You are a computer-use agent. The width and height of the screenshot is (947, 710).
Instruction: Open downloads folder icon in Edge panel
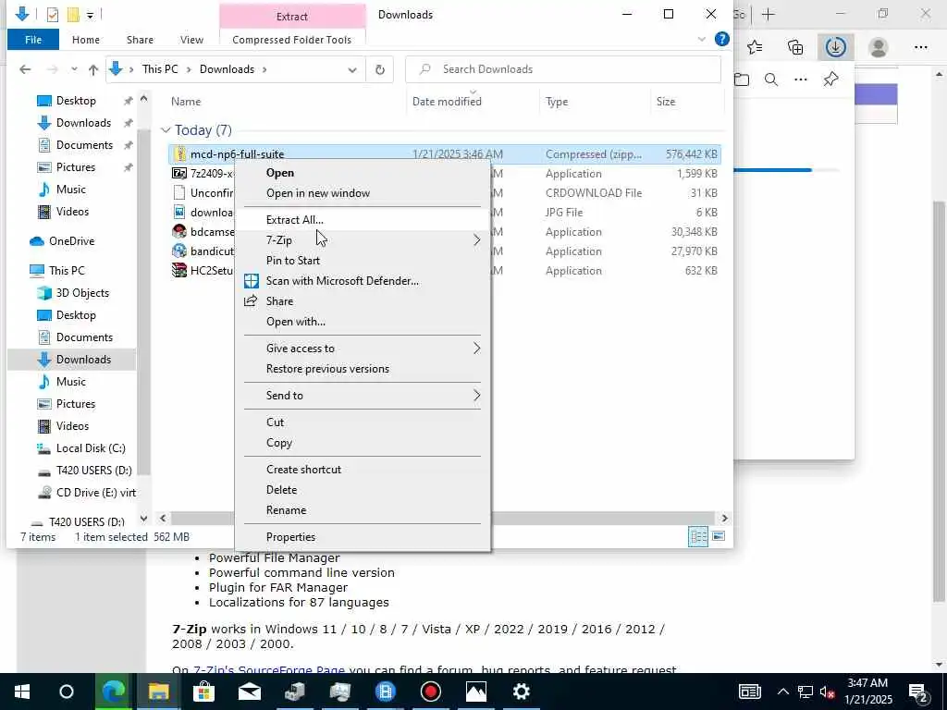742,80
